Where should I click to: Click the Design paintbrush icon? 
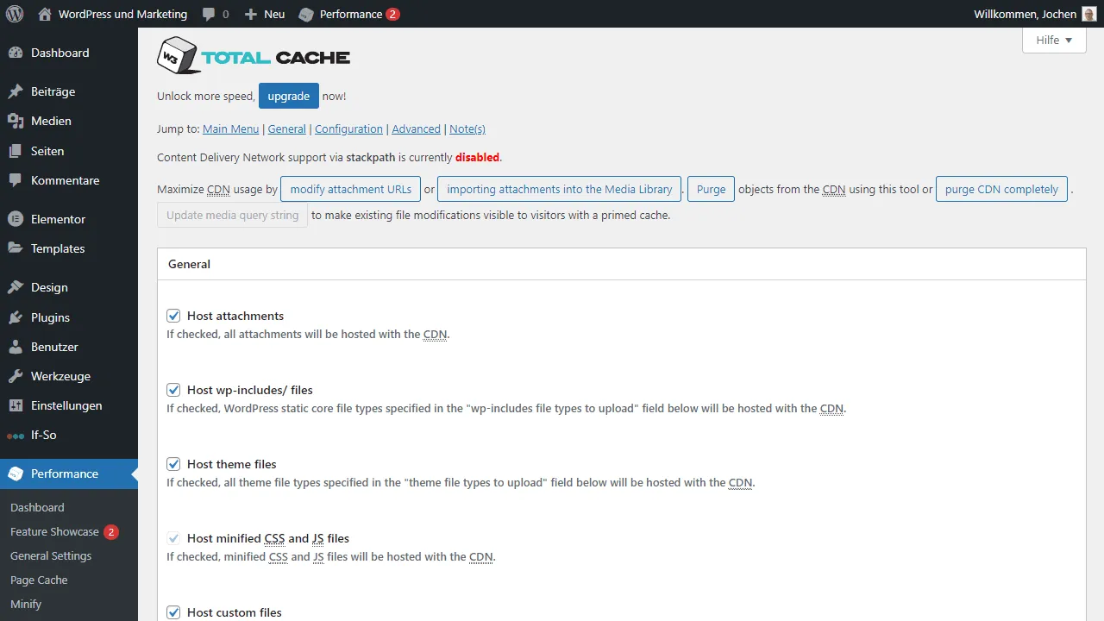point(16,287)
